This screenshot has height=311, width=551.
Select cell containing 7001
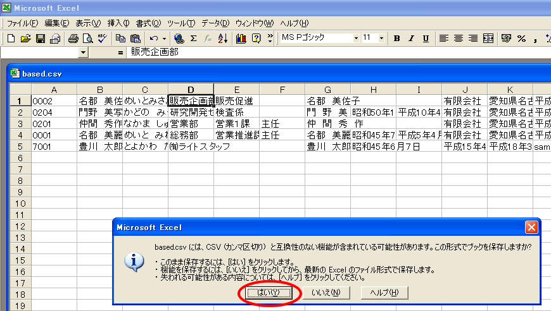pyautogui.click(x=54, y=147)
